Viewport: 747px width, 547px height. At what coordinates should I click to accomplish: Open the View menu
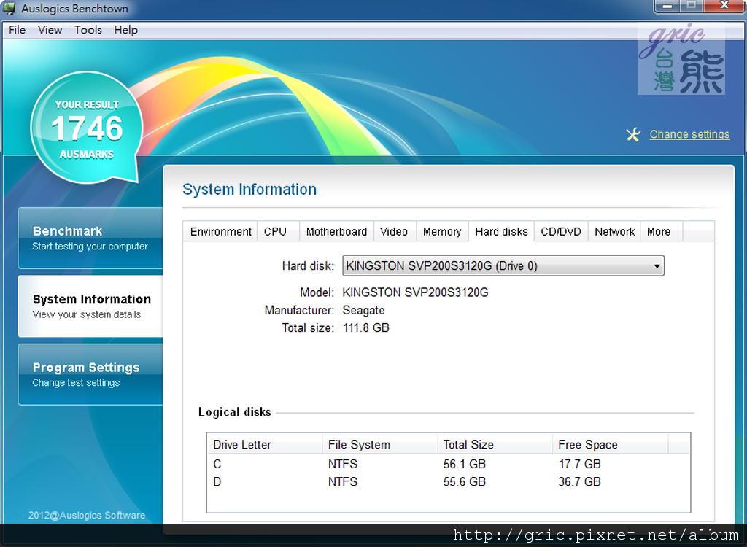click(x=50, y=30)
